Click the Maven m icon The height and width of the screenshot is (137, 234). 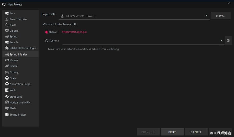7,60
